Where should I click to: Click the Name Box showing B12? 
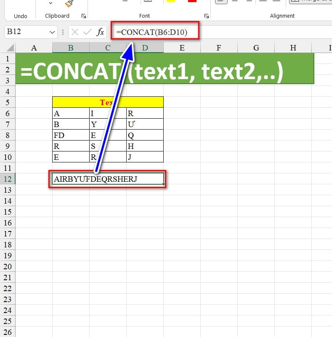click(x=25, y=32)
